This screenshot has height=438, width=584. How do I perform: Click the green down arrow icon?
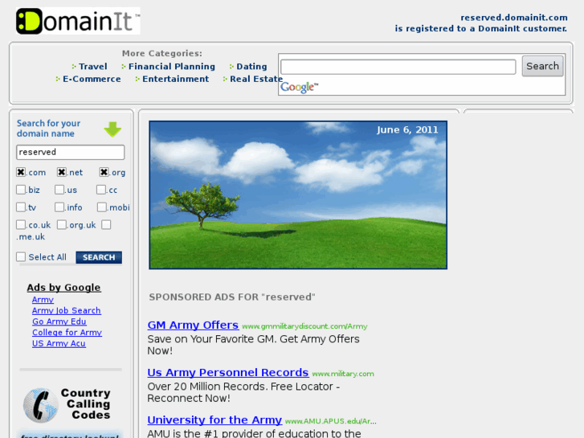pos(112,129)
